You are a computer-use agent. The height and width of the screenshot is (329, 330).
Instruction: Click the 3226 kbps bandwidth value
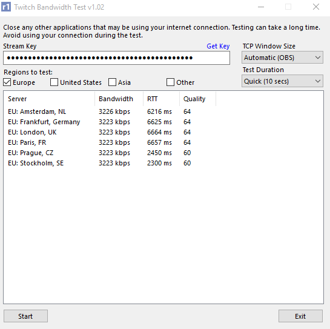point(114,111)
